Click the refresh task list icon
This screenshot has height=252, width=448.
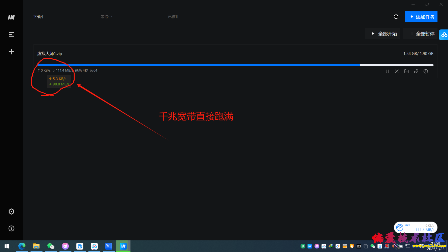(396, 17)
